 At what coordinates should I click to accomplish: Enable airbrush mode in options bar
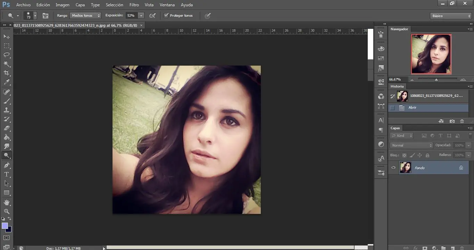152,16
